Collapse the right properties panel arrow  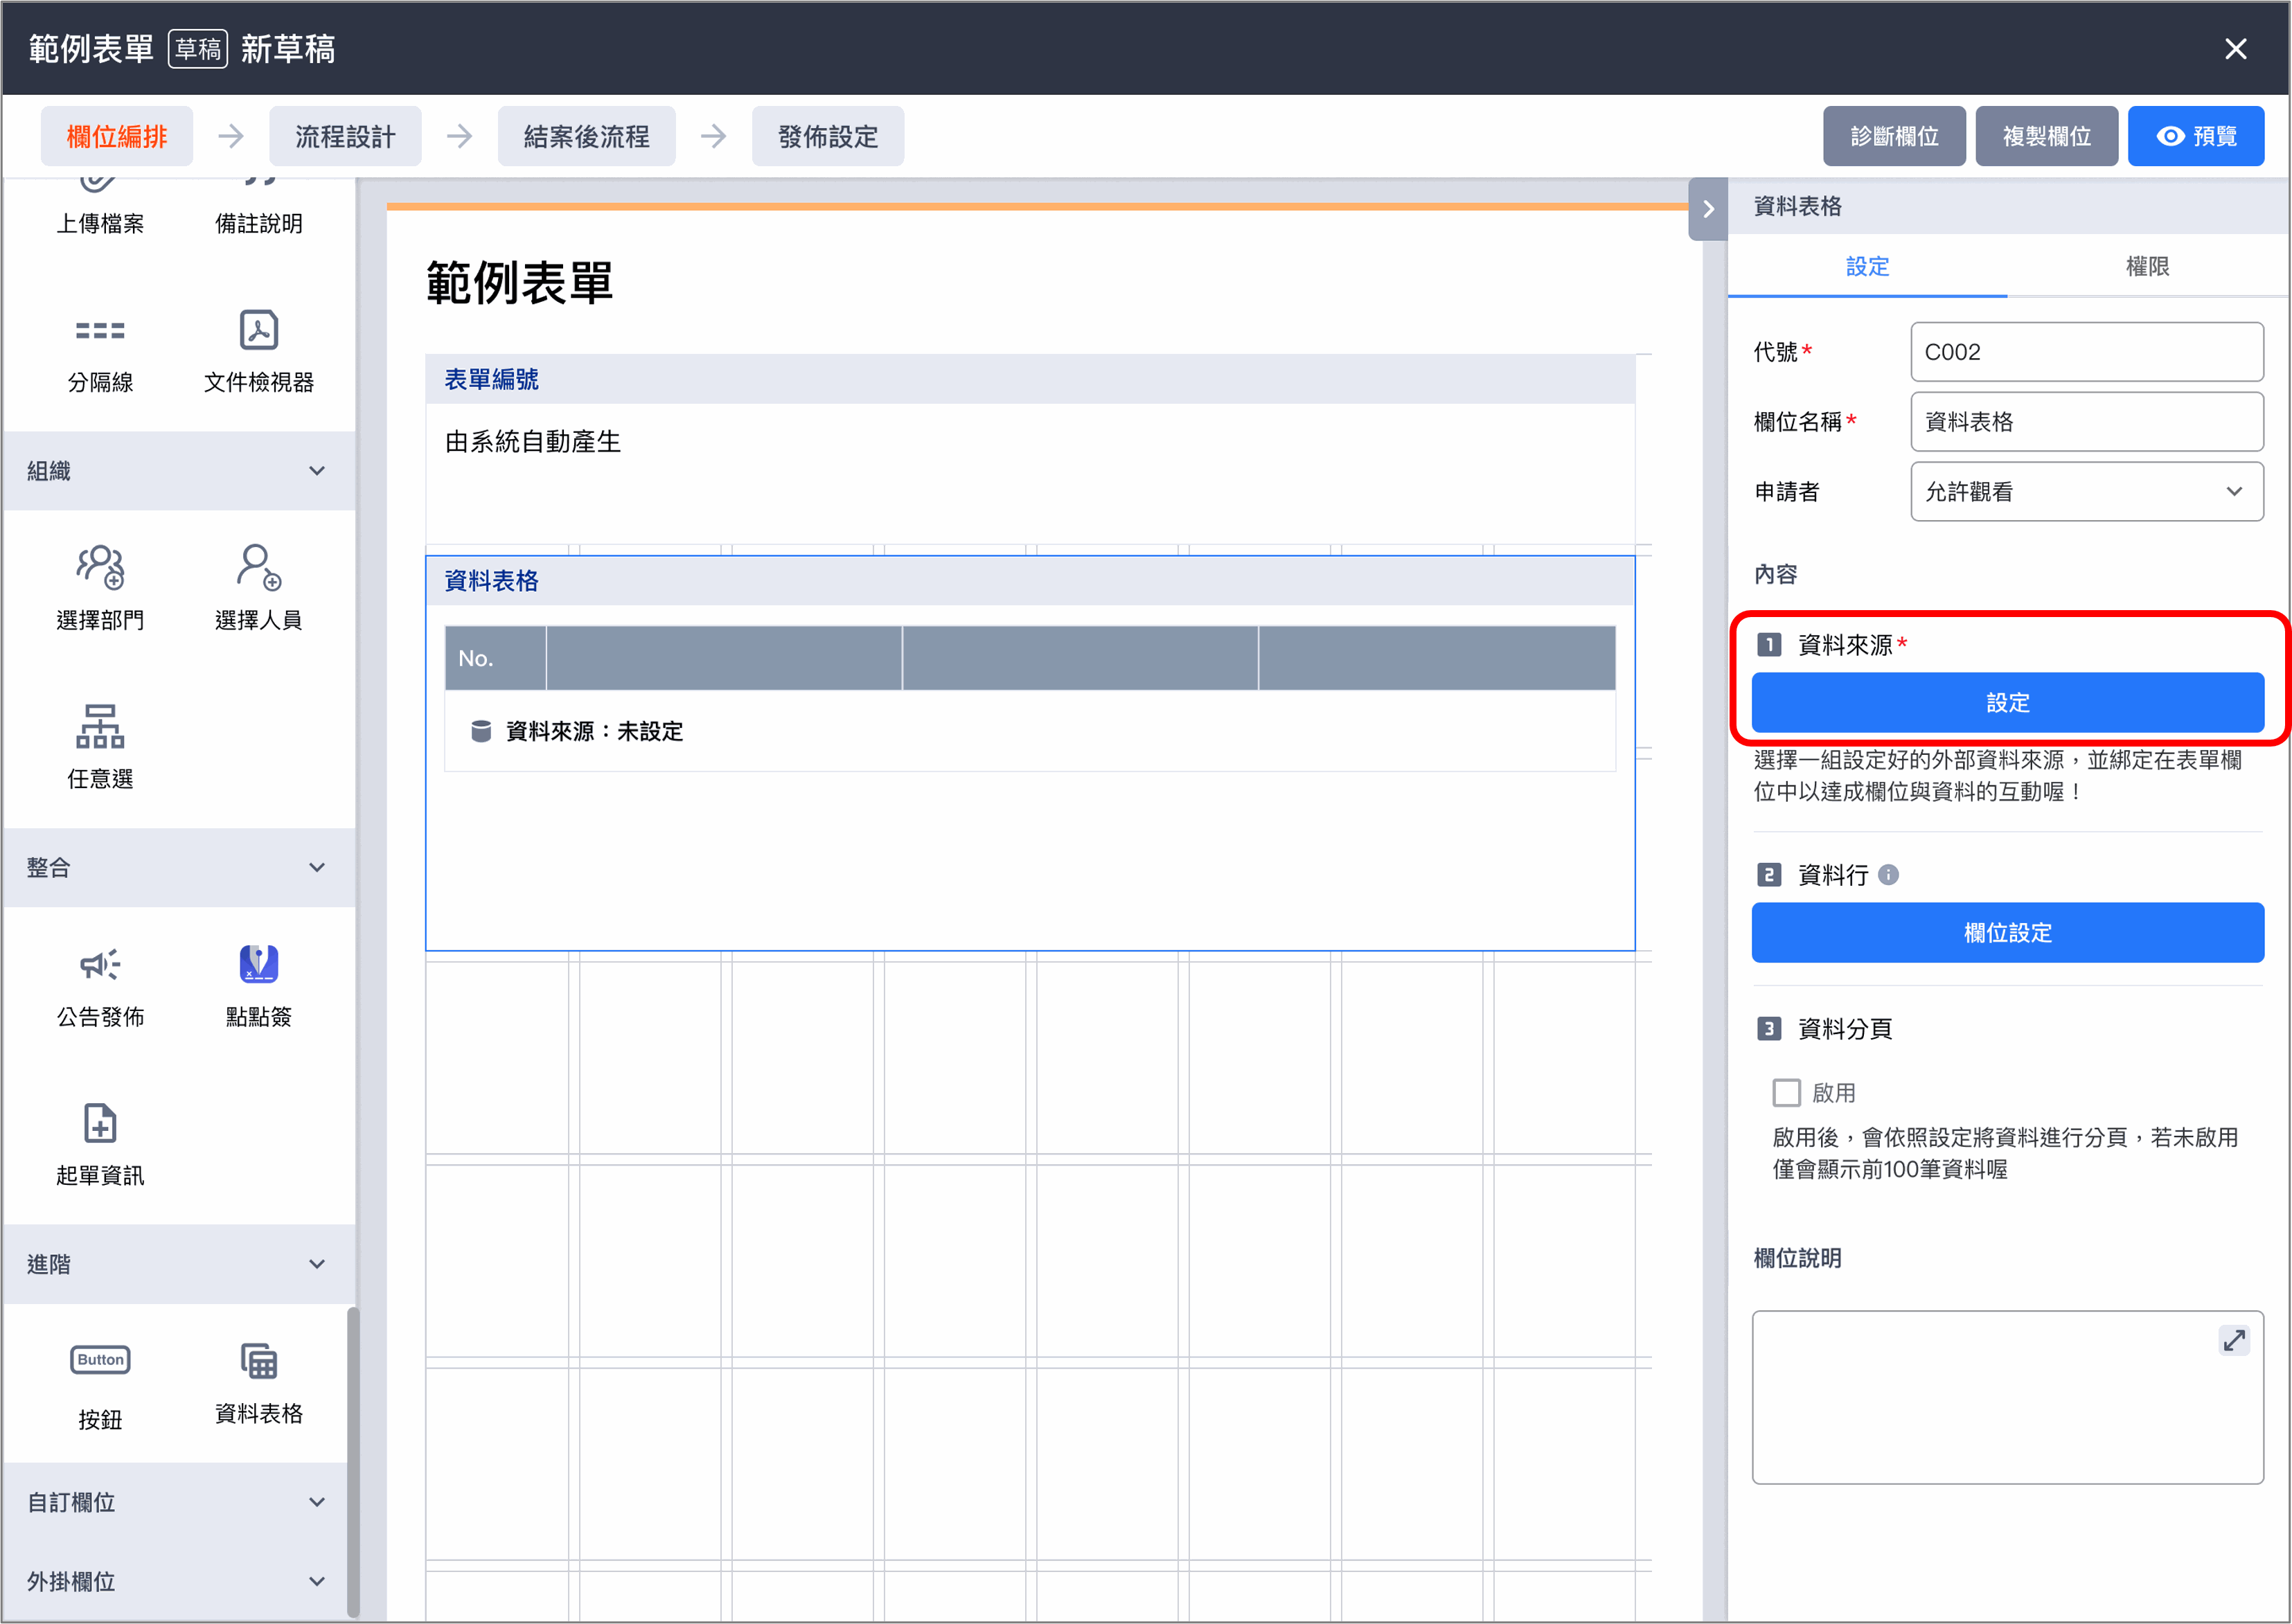pyautogui.click(x=1708, y=209)
